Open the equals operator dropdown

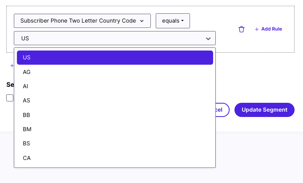tap(173, 21)
